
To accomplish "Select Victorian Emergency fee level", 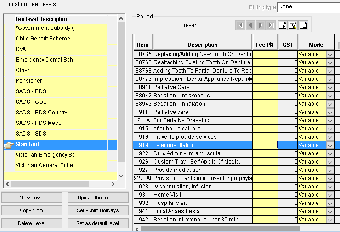I will (x=45, y=155).
